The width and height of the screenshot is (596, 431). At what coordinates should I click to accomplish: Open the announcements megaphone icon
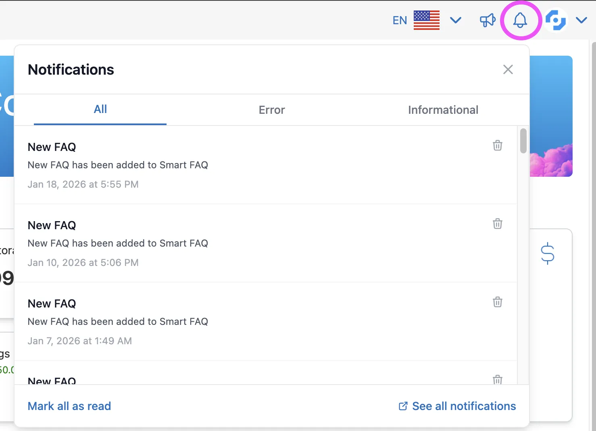tap(488, 20)
